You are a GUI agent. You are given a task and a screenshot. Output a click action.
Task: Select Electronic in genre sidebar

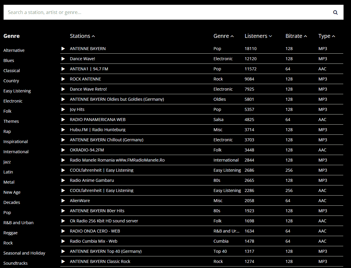13,101
